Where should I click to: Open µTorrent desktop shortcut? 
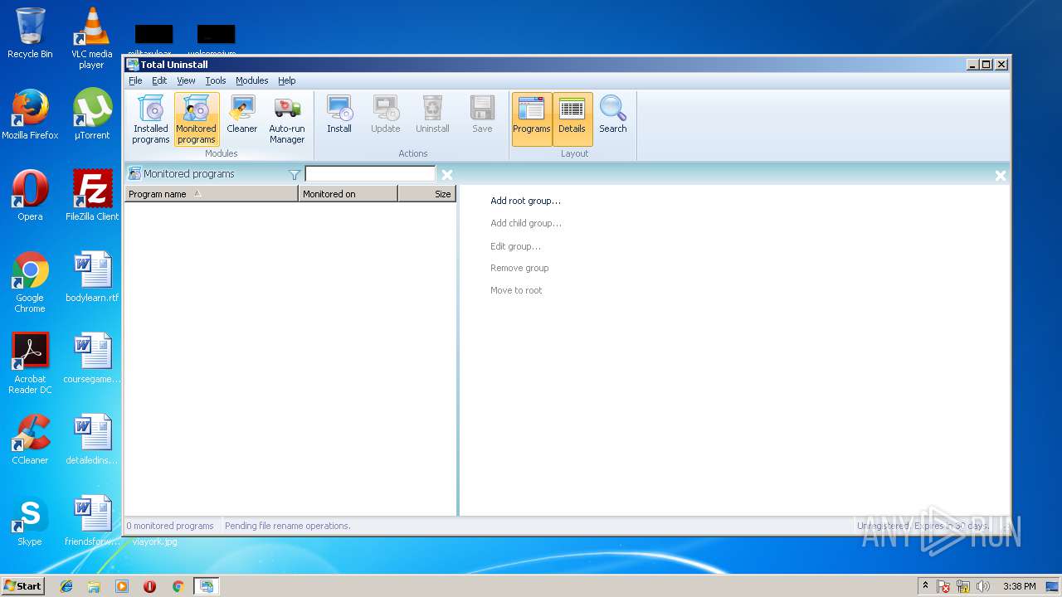tap(91, 114)
